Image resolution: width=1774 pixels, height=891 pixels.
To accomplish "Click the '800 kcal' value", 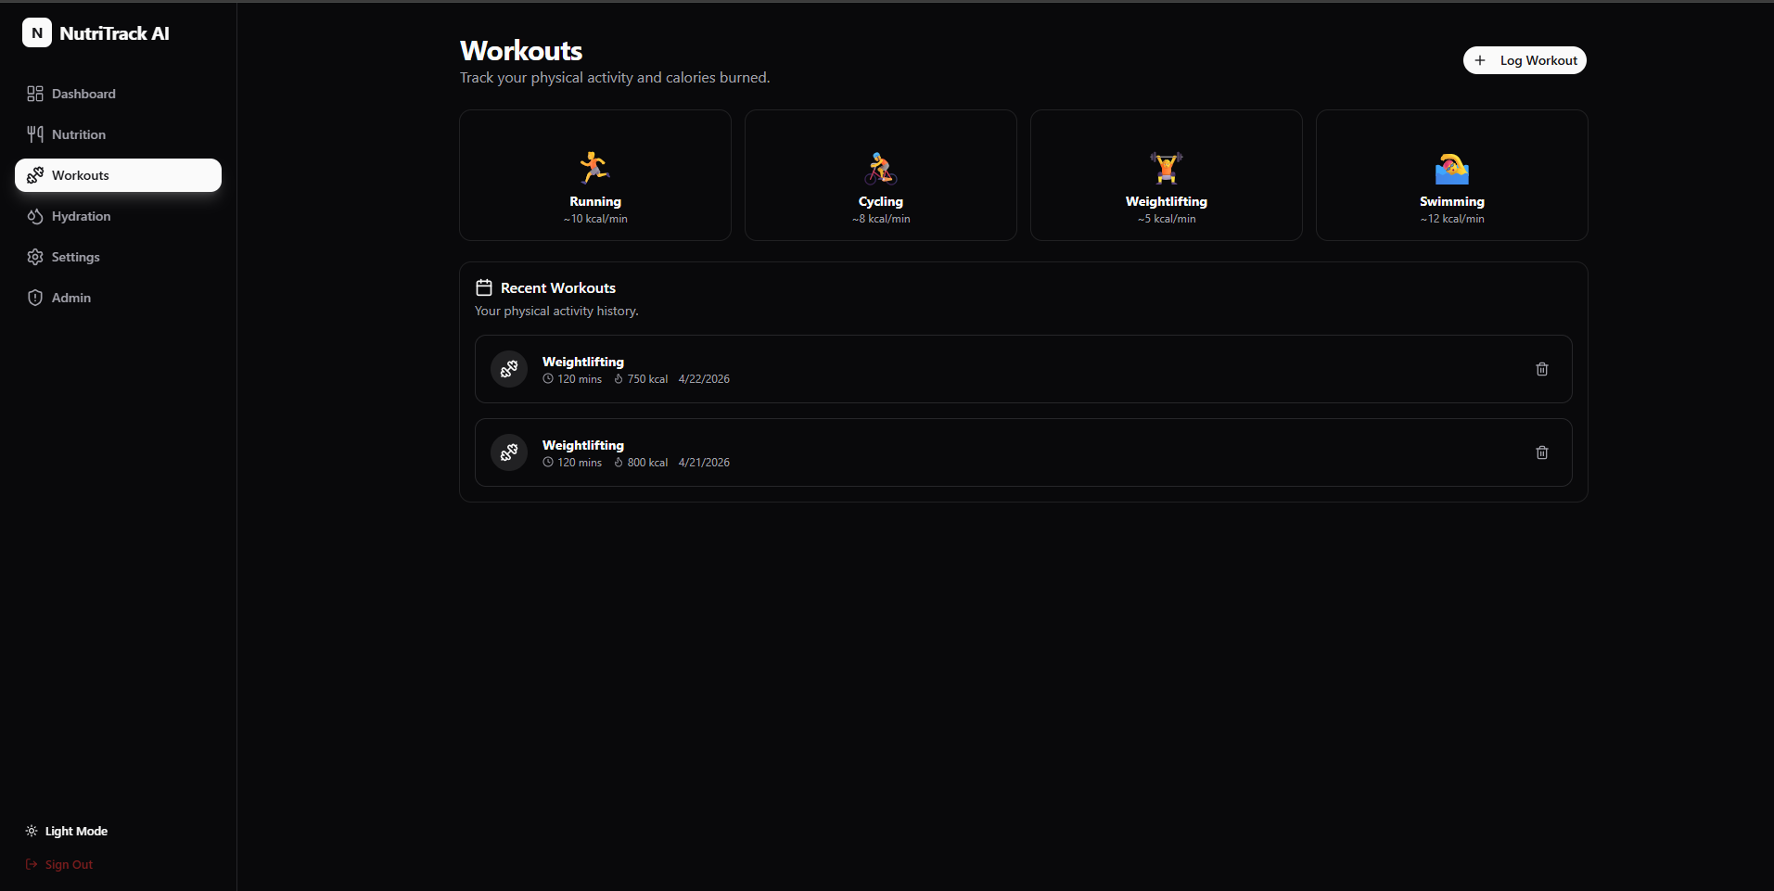I will (647, 463).
